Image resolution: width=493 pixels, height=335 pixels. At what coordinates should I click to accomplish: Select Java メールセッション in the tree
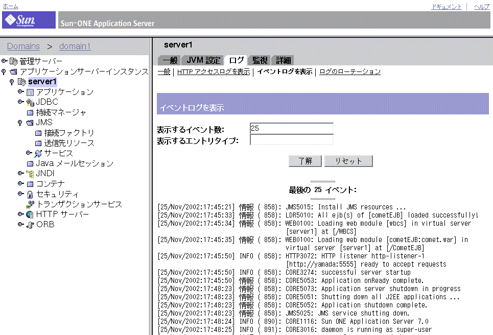pos(75,163)
